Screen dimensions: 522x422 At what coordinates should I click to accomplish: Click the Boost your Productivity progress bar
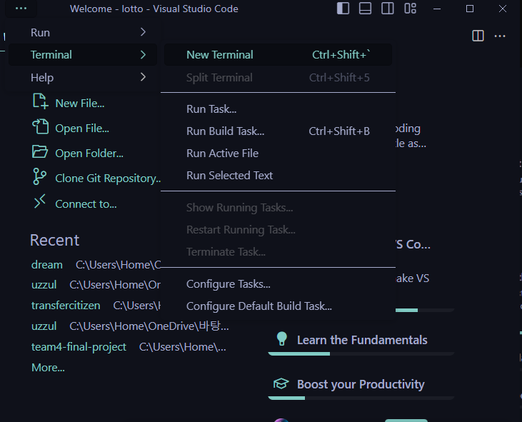[361, 398]
